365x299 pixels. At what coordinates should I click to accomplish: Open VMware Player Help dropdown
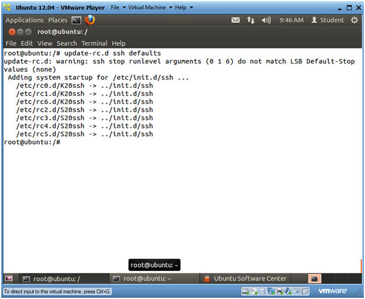click(184, 8)
